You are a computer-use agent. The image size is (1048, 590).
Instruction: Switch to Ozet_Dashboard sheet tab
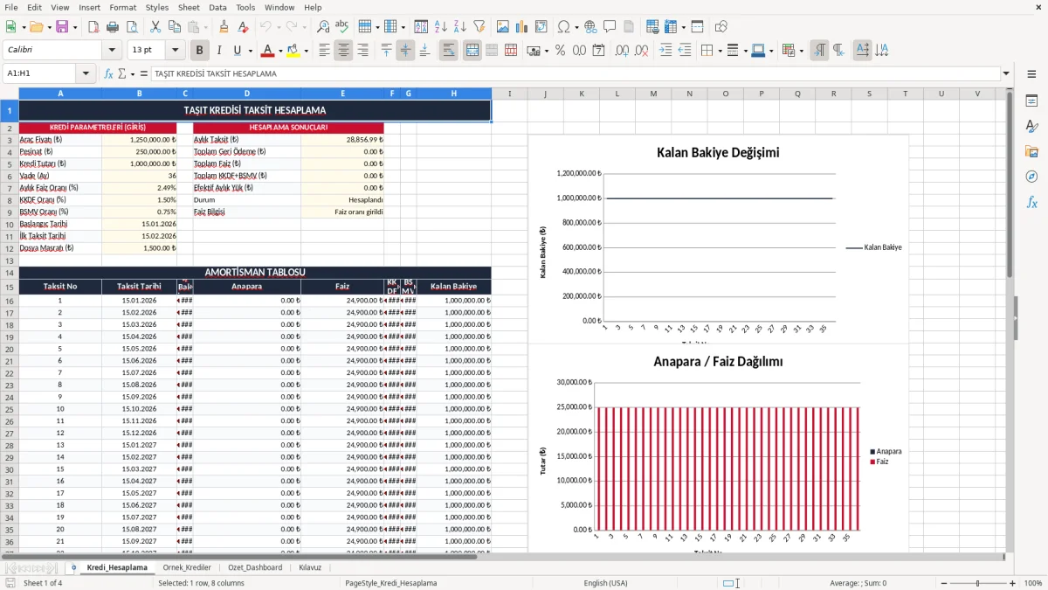point(255,567)
